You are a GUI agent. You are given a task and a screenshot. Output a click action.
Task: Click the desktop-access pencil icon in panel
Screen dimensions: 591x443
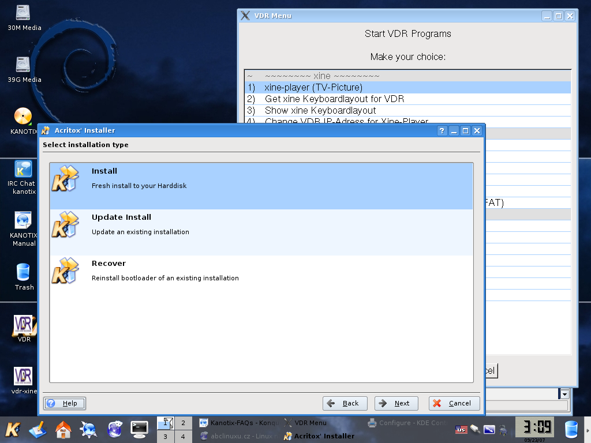click(38, 429)
